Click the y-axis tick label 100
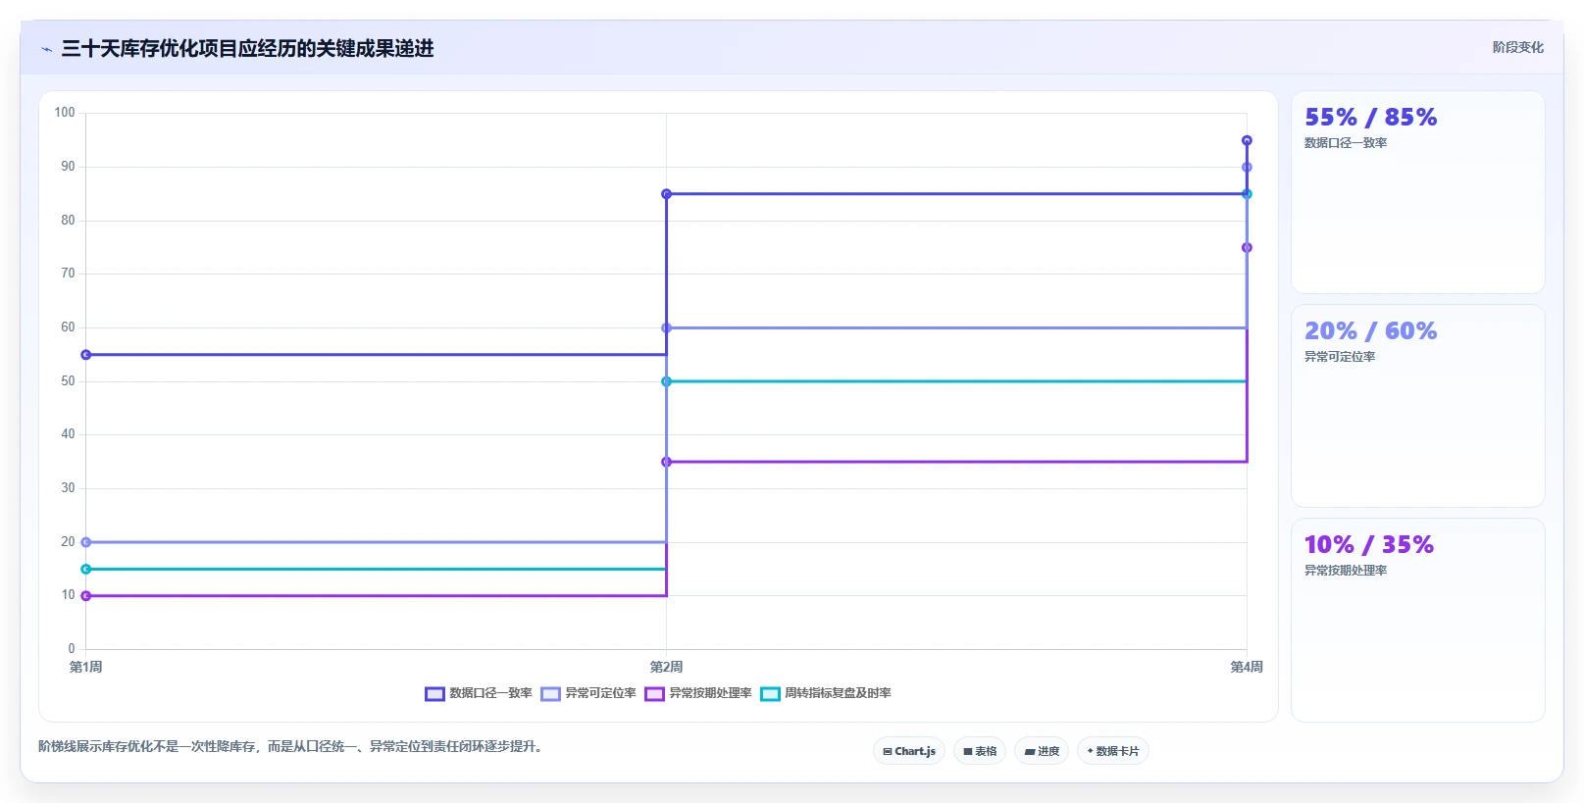This screenshot has width=1584, height=803. 65,113
